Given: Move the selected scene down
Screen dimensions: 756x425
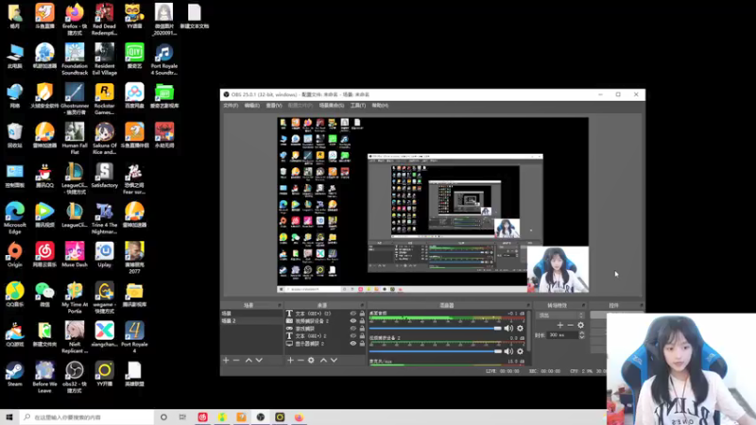Looking at the screenshot, I should pos(259,360).
